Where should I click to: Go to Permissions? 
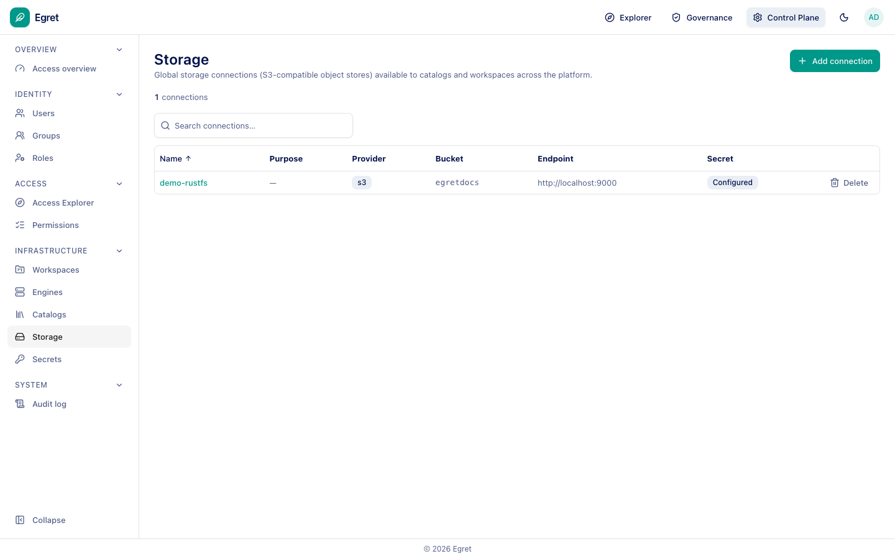(69, 225)
